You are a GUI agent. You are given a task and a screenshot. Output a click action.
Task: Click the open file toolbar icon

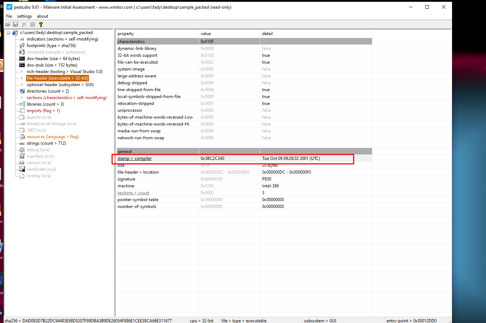8,24
